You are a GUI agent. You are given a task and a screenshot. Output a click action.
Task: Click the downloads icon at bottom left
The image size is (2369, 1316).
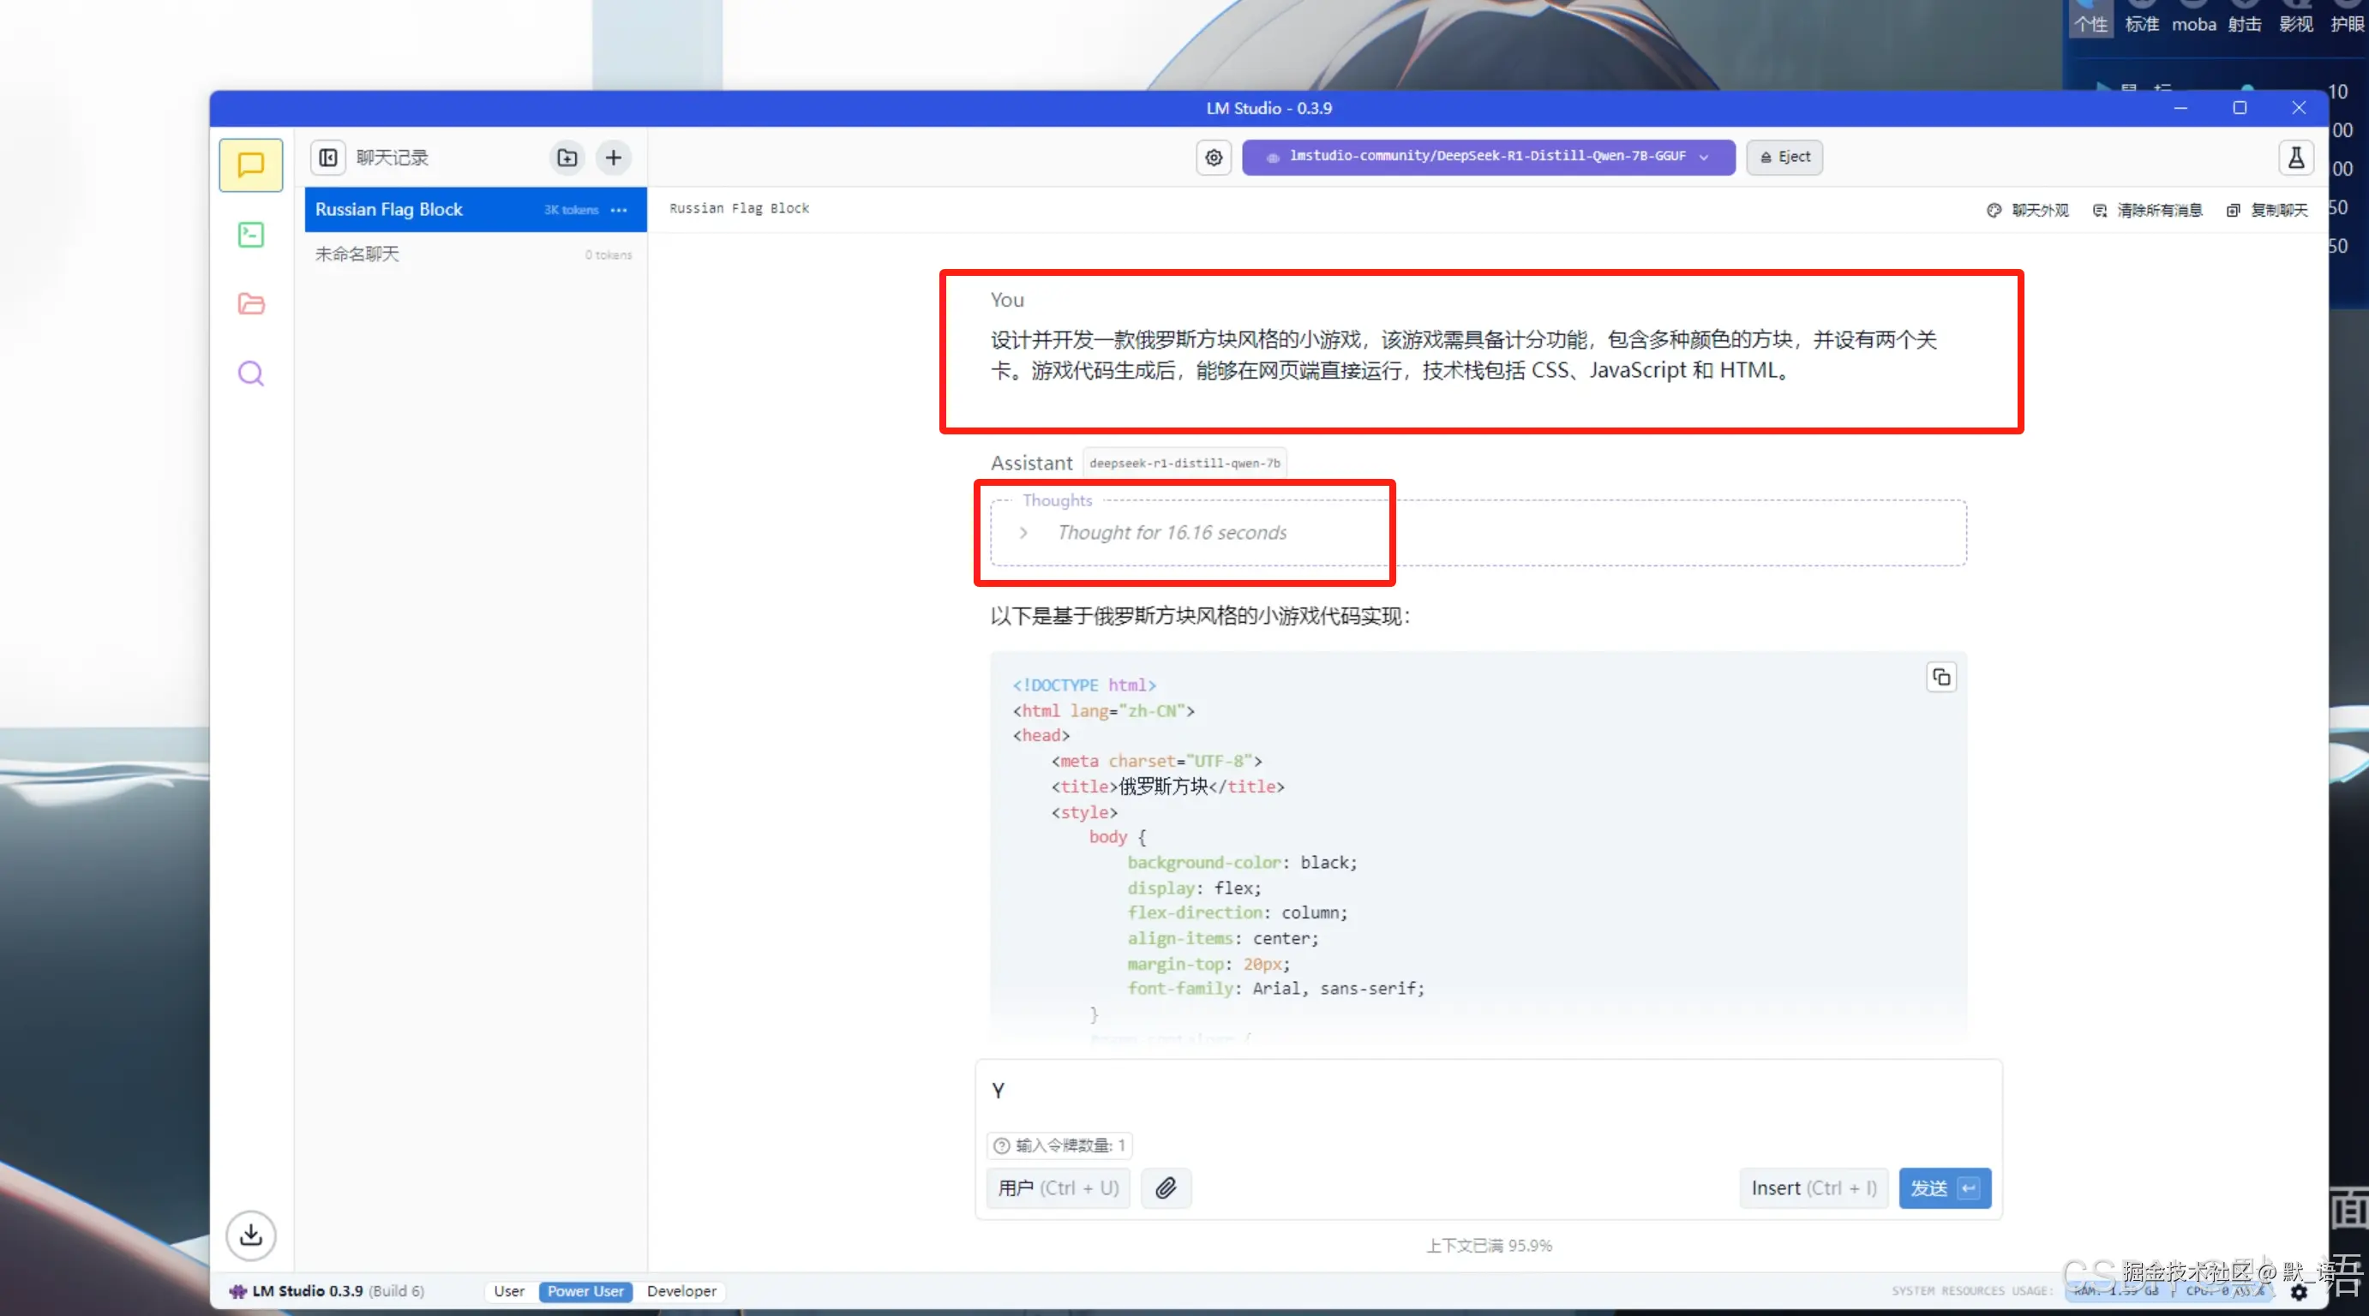pos(250,1235)
